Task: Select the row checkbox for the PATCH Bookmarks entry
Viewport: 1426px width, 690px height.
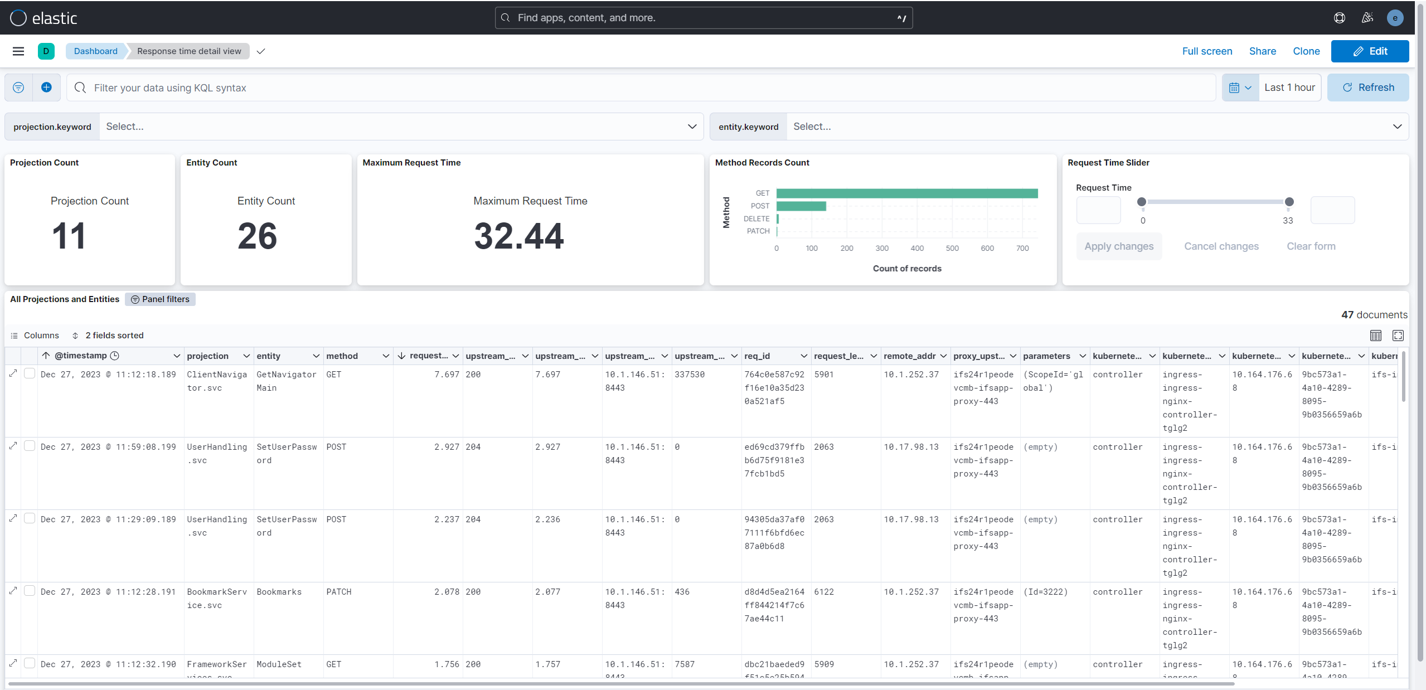Action: 30,591
